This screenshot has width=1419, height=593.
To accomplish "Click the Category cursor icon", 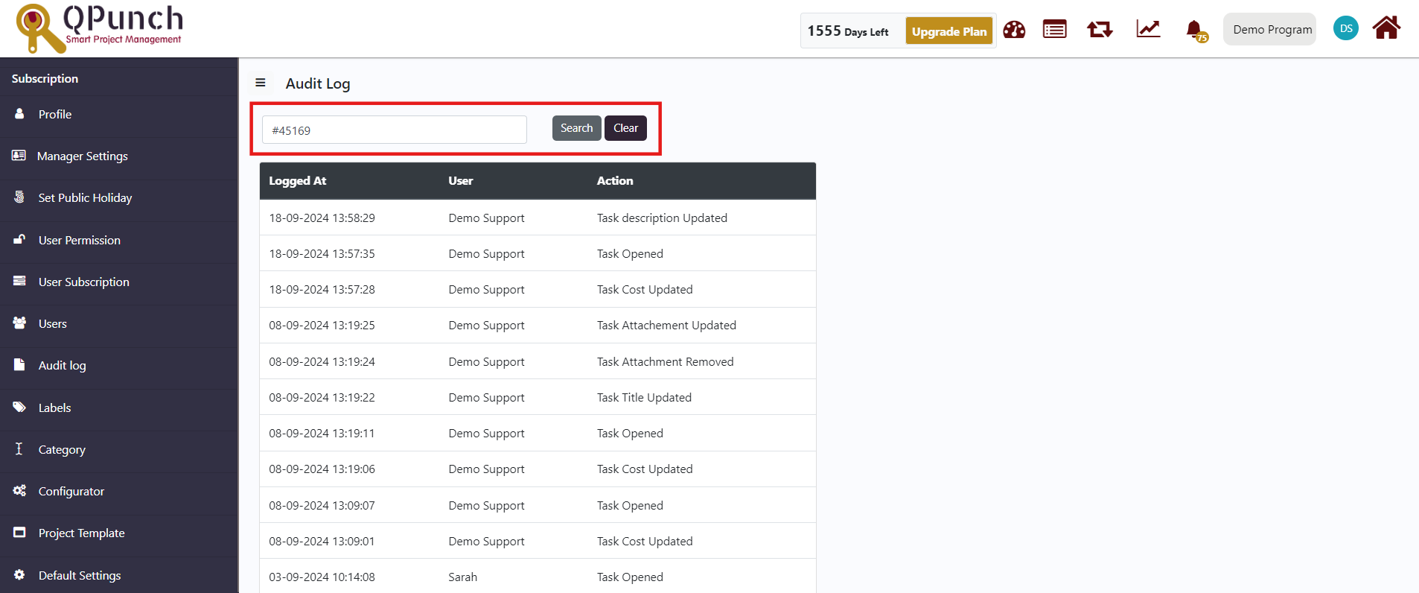I will pos(19,448).
